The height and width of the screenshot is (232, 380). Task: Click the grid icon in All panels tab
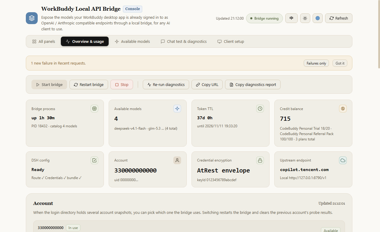pos(34,42)
